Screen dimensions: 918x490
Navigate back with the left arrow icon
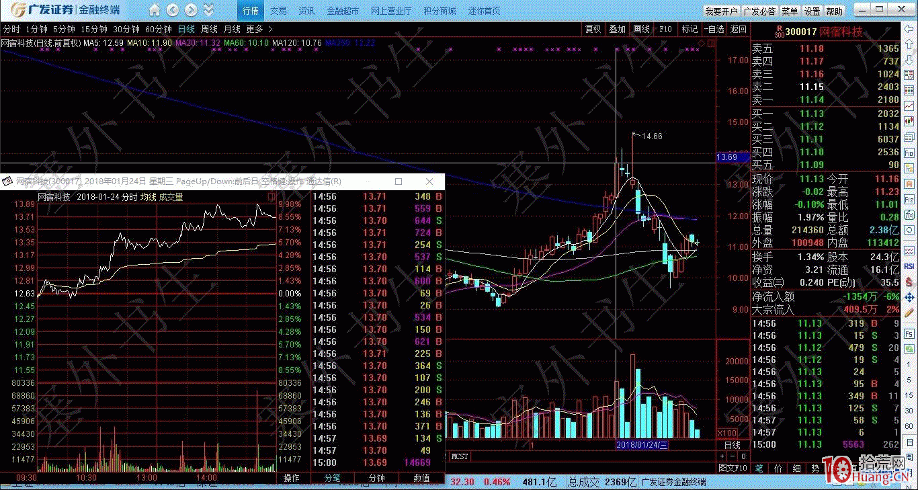(173, 11)
